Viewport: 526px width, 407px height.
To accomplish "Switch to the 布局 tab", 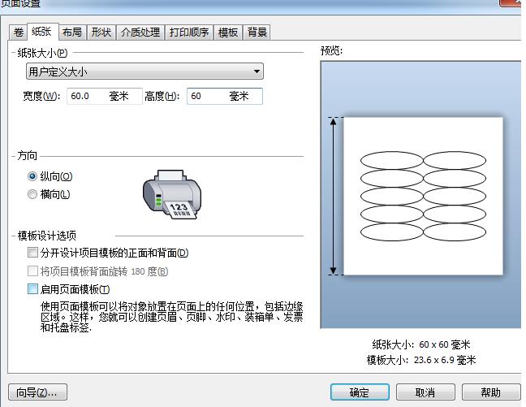I will click(x=71, y=32).
